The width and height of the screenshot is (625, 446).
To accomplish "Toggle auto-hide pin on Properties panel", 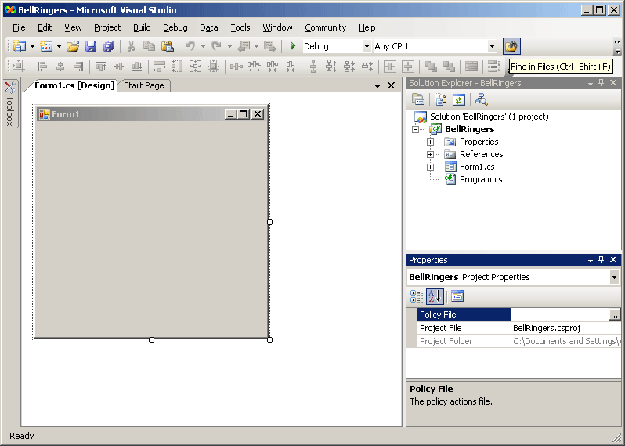I will (602, 260).
